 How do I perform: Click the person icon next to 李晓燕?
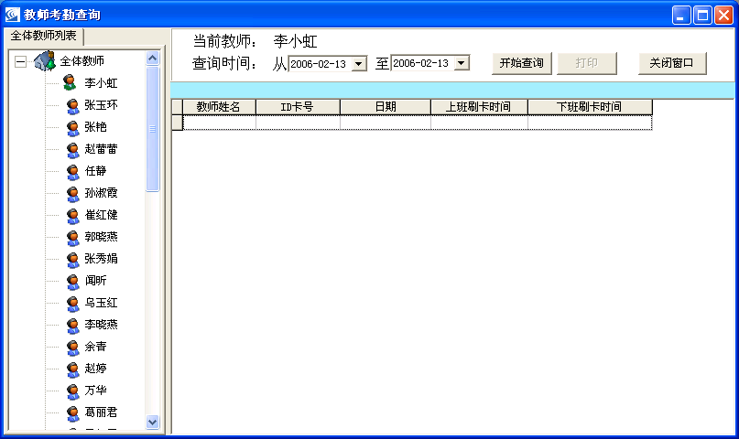click(x=72, y=325)
